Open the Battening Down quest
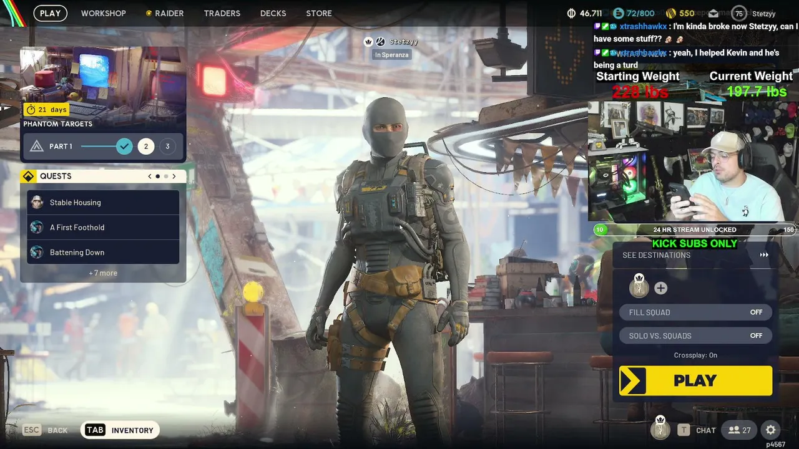Image resolution: width=799 pixels, height=449 pixels. 103,253
